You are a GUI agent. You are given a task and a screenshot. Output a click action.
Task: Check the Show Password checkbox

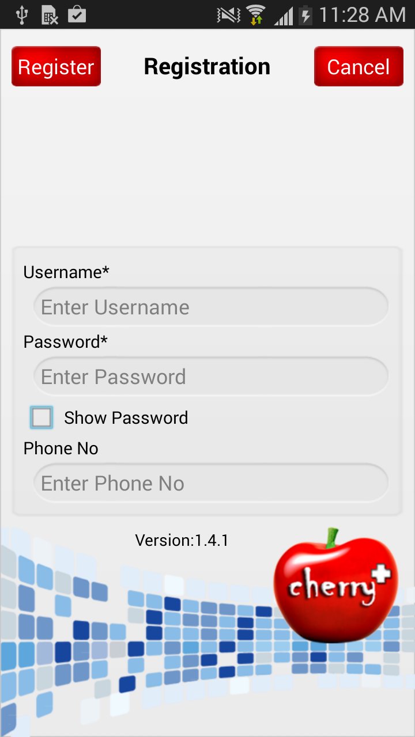coord(41,417)
